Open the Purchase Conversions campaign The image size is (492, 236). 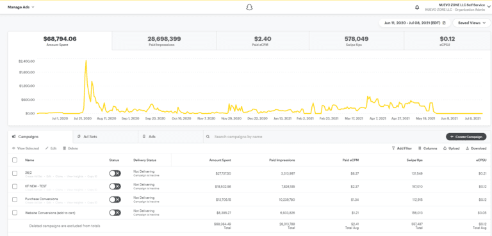pos(42,199)
